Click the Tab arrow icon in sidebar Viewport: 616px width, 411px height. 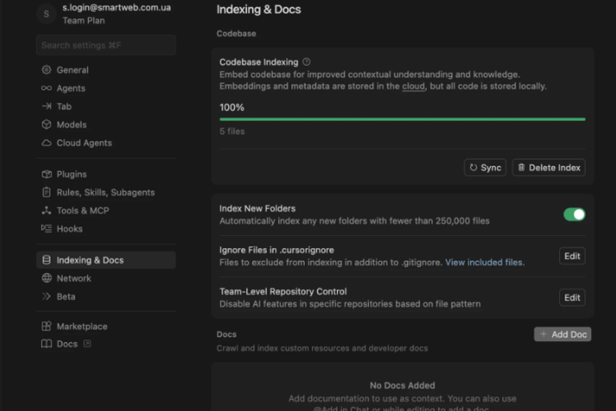tap(47, 107)
